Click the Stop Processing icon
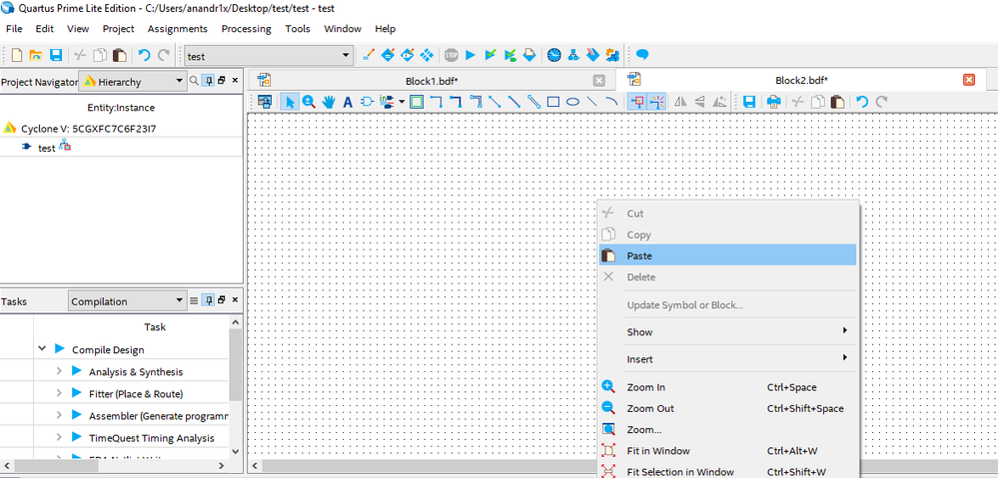998x478 pixels. click(451, 56)
